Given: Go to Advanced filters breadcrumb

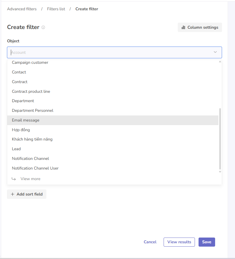Looking at the screenshot, I should tap(22, 9).
